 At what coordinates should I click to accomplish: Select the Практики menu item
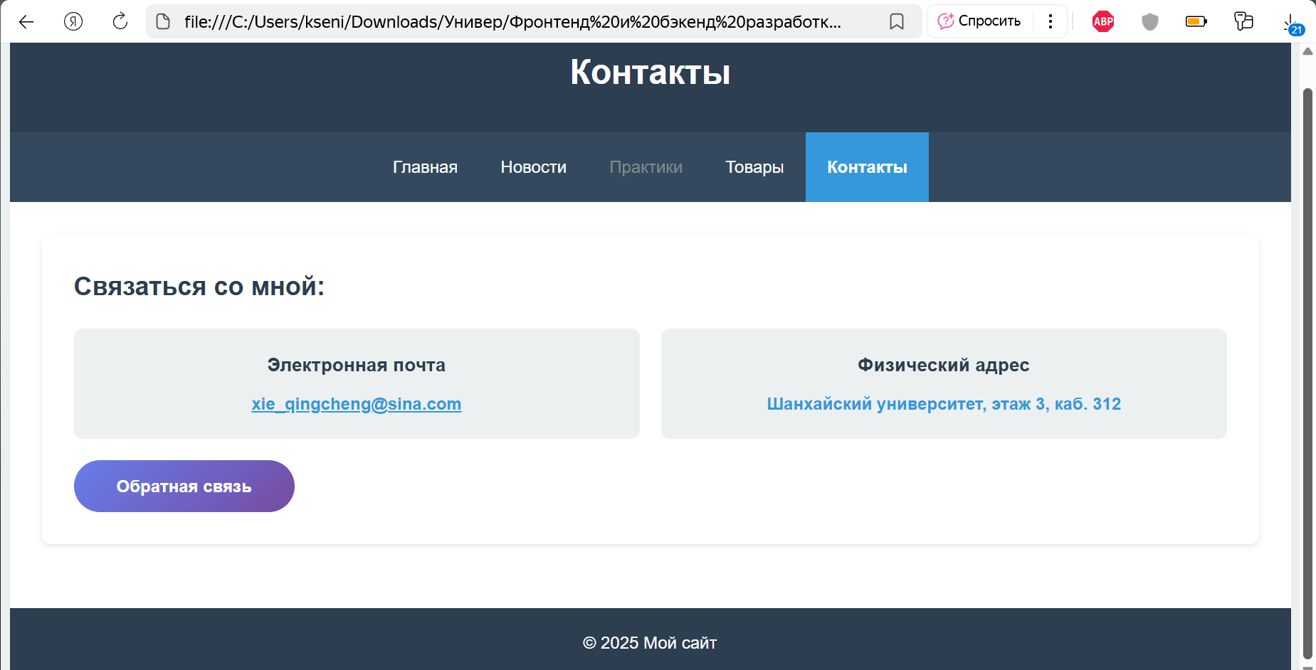tap(646, 167)
